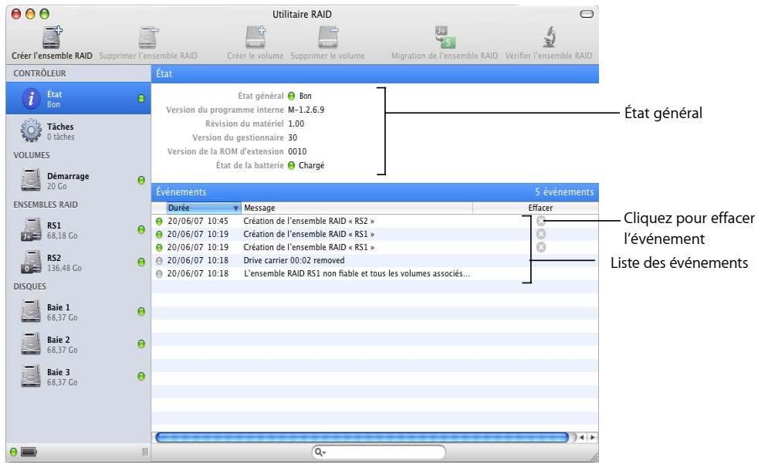Toggle toolbar with top-right pill button
The image size is (758, 464).
tap(587, 14)
